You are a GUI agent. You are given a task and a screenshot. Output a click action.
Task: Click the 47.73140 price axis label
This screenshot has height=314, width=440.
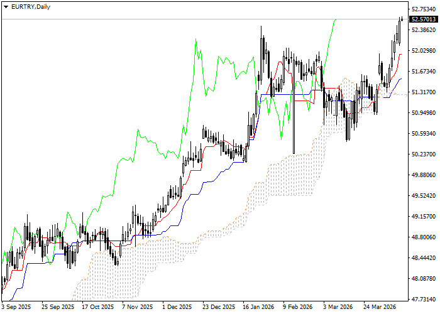click(423, 299)
